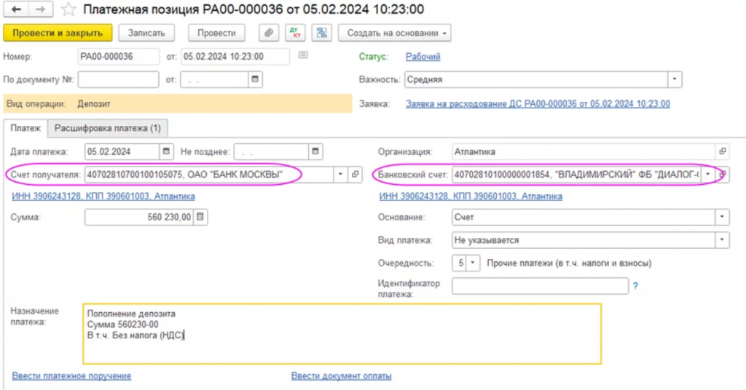Screen dimensions: 746x390
Task: Click the back navigation arrow
Action: coord(16,9)
